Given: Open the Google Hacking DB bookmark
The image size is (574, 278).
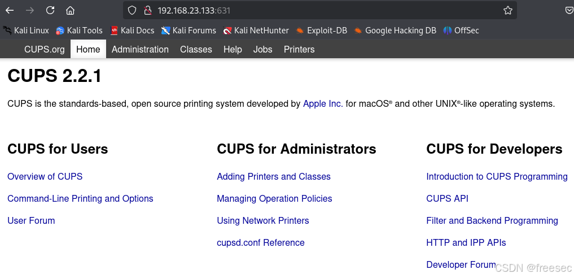Looking at the screenshot, I should (x=395, y=31).
